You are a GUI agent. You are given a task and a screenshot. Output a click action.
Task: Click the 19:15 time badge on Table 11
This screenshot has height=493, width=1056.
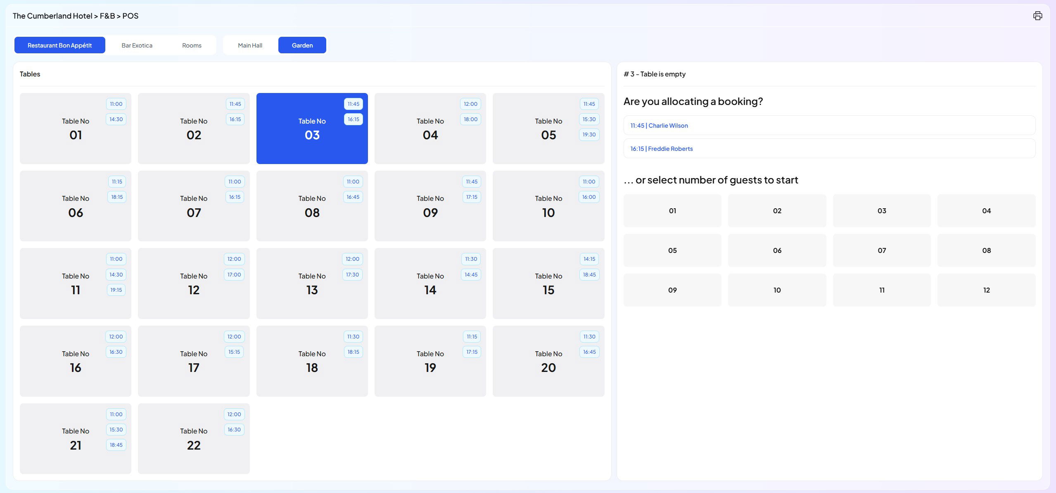pos(116,290)
